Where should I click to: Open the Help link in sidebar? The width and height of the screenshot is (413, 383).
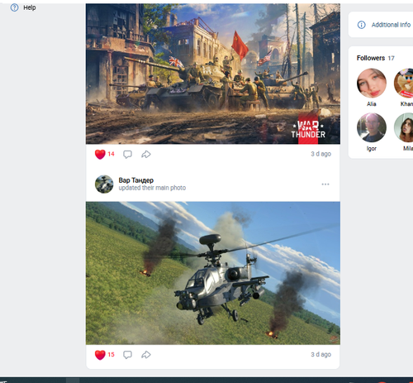(30, 7)
